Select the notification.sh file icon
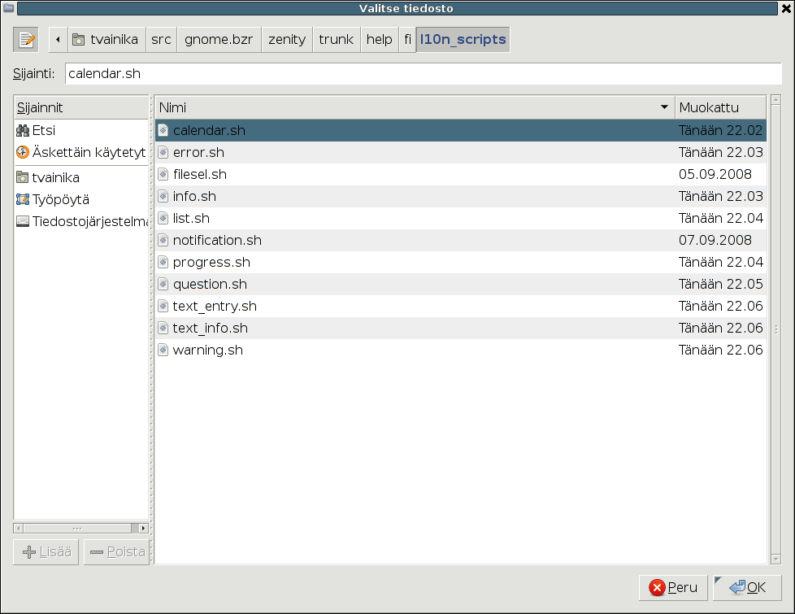The height and width of the screenshot is (614, 795). tap(163, 241)
